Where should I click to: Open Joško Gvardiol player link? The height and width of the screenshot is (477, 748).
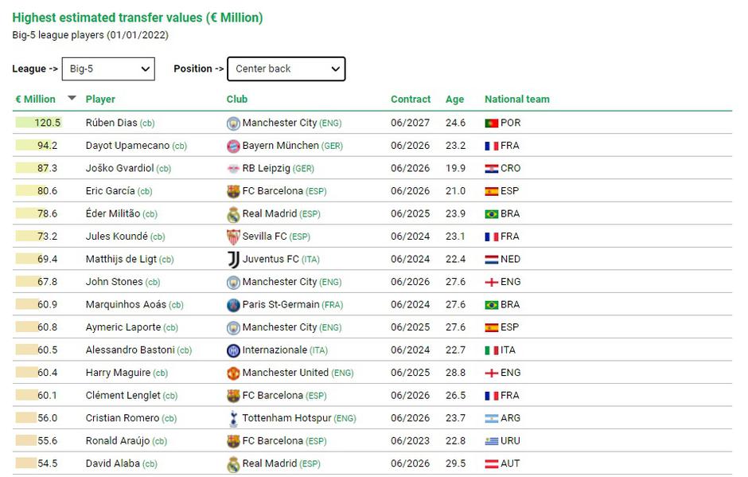(x=119, y=169)
